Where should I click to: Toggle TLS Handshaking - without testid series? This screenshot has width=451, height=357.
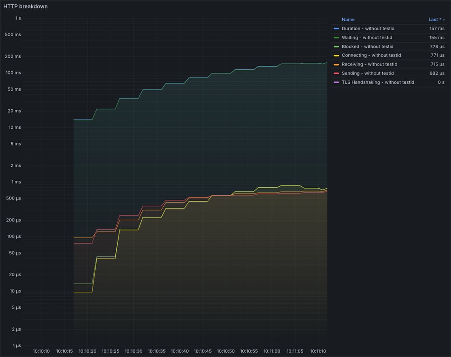[378, 82]
